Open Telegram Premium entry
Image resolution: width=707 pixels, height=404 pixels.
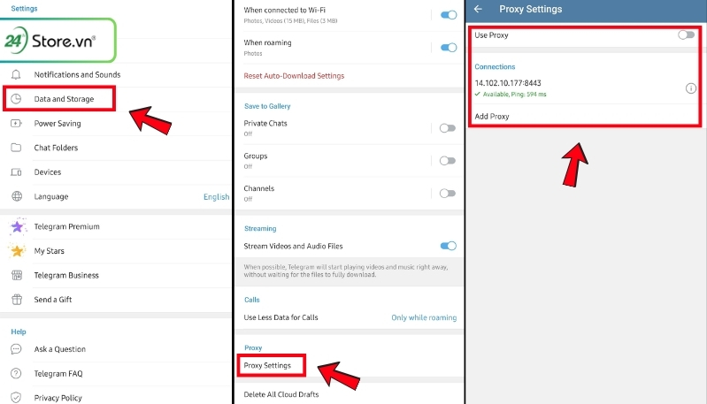[116, 226]
